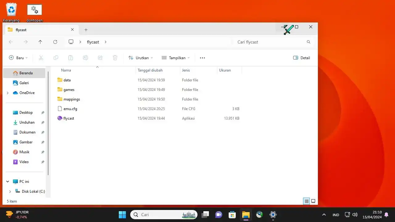Expand the OneDrive tree node
Screen dimensions: 395x222
tap(8, 93)
